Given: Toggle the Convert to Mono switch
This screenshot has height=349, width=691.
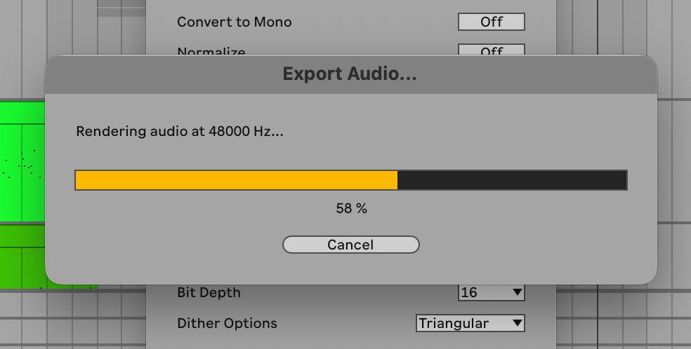Looking at the screenshot, I should pos(491,22).
